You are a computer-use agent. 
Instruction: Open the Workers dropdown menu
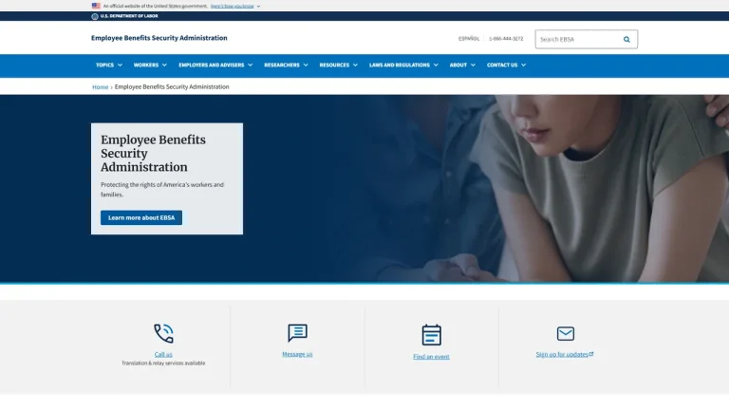tap(150, 65)
